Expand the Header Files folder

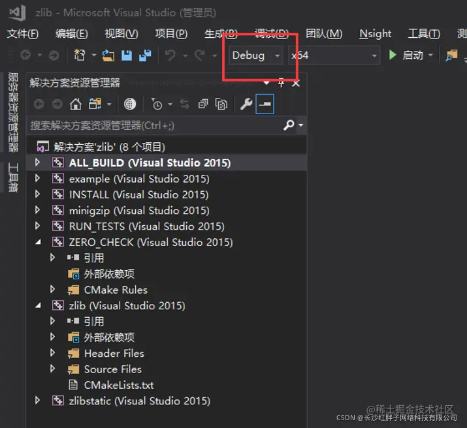pyautogui.click(x=52, y=353)
